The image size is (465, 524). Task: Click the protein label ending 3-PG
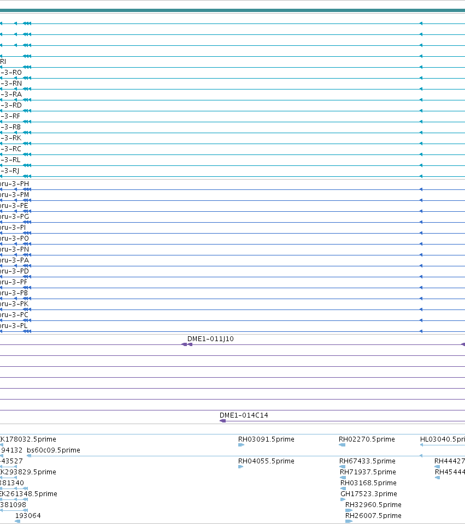(x=14, y=217)
